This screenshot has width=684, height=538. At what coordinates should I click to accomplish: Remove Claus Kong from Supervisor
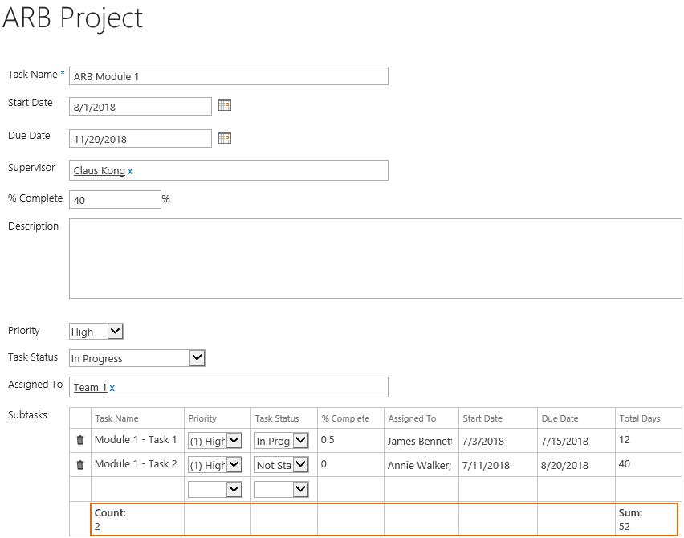click(x=130, y=171)
